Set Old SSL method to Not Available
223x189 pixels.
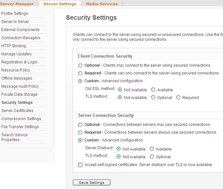120,90
